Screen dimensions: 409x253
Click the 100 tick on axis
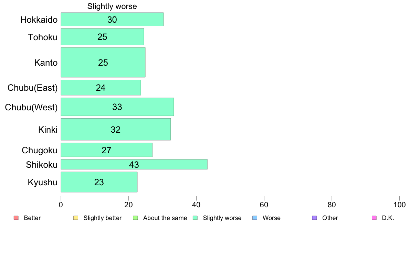[x=399, y=205]
